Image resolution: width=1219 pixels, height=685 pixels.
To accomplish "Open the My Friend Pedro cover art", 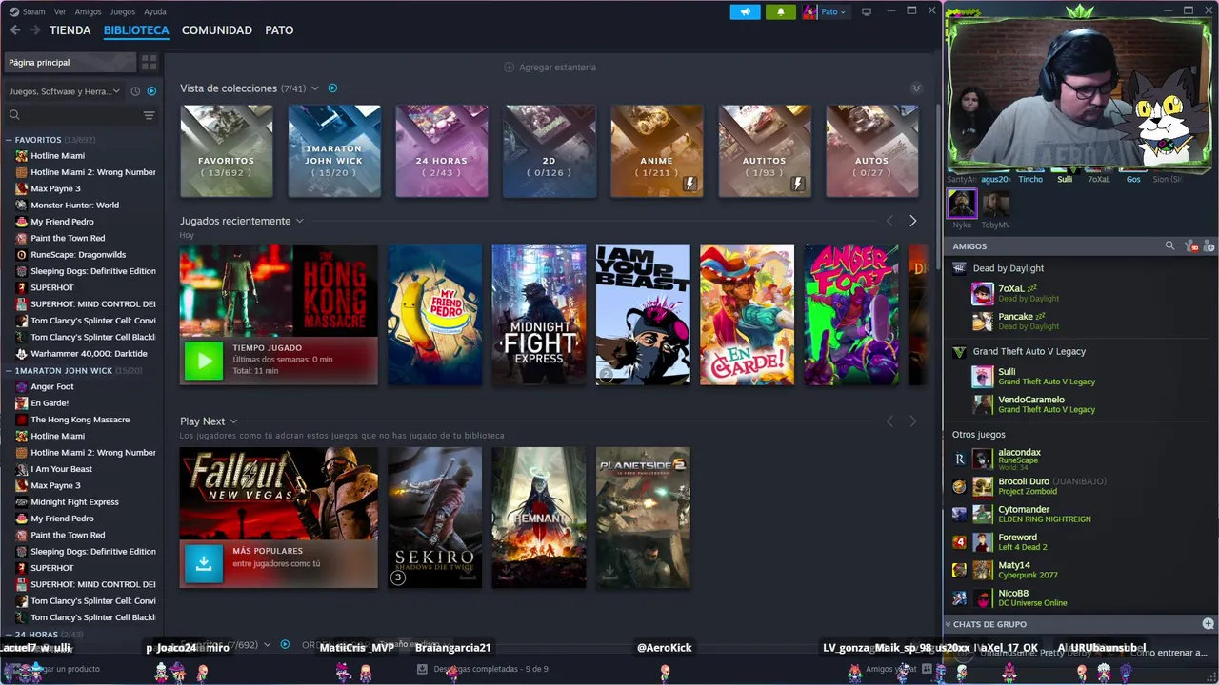I will coord(434,315).
